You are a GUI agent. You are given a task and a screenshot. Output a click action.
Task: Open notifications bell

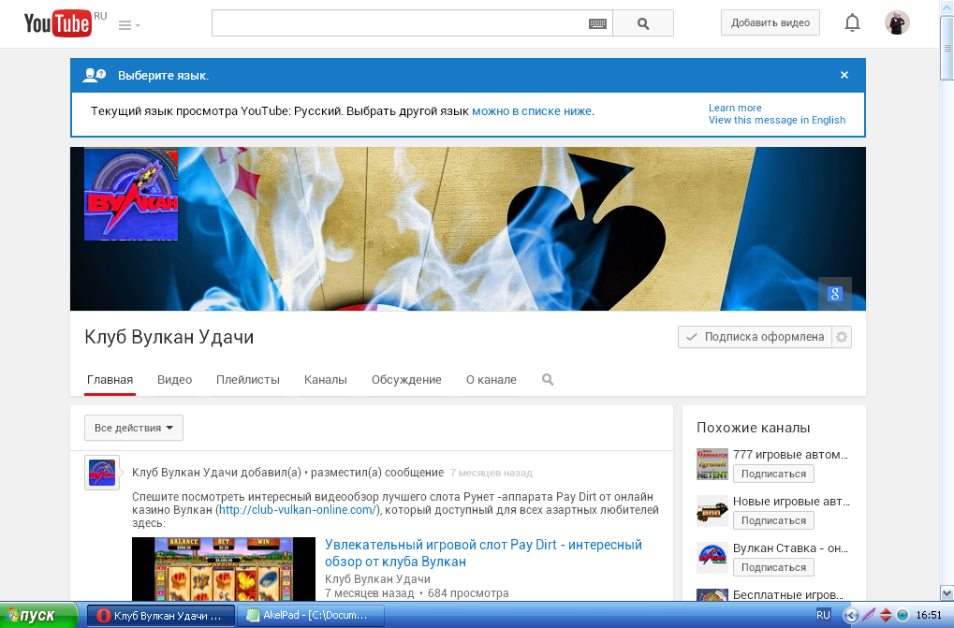852,23
